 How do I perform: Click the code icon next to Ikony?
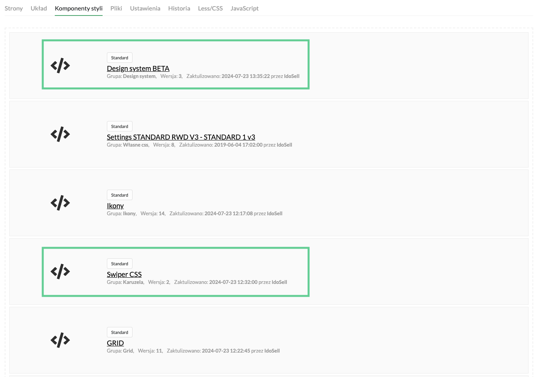point(60,202)
